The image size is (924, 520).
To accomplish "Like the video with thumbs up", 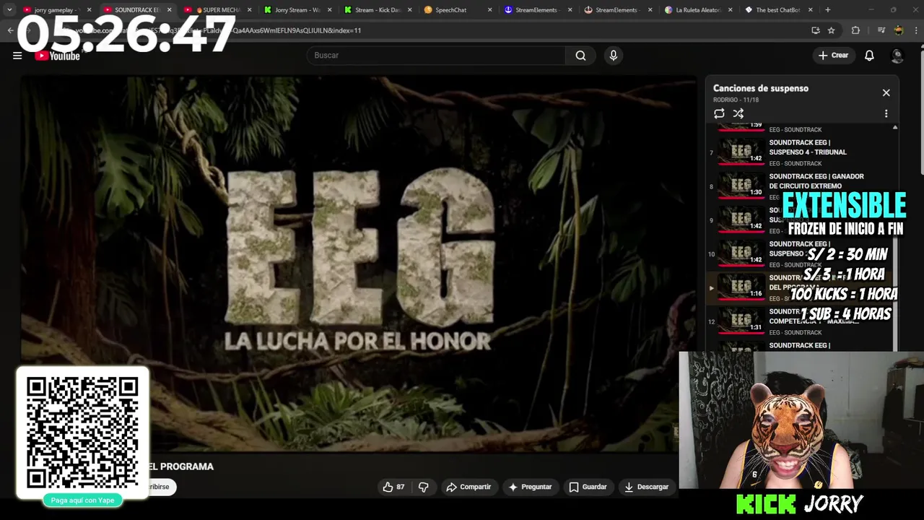I will pyautogui.click(x=393, y=487).
